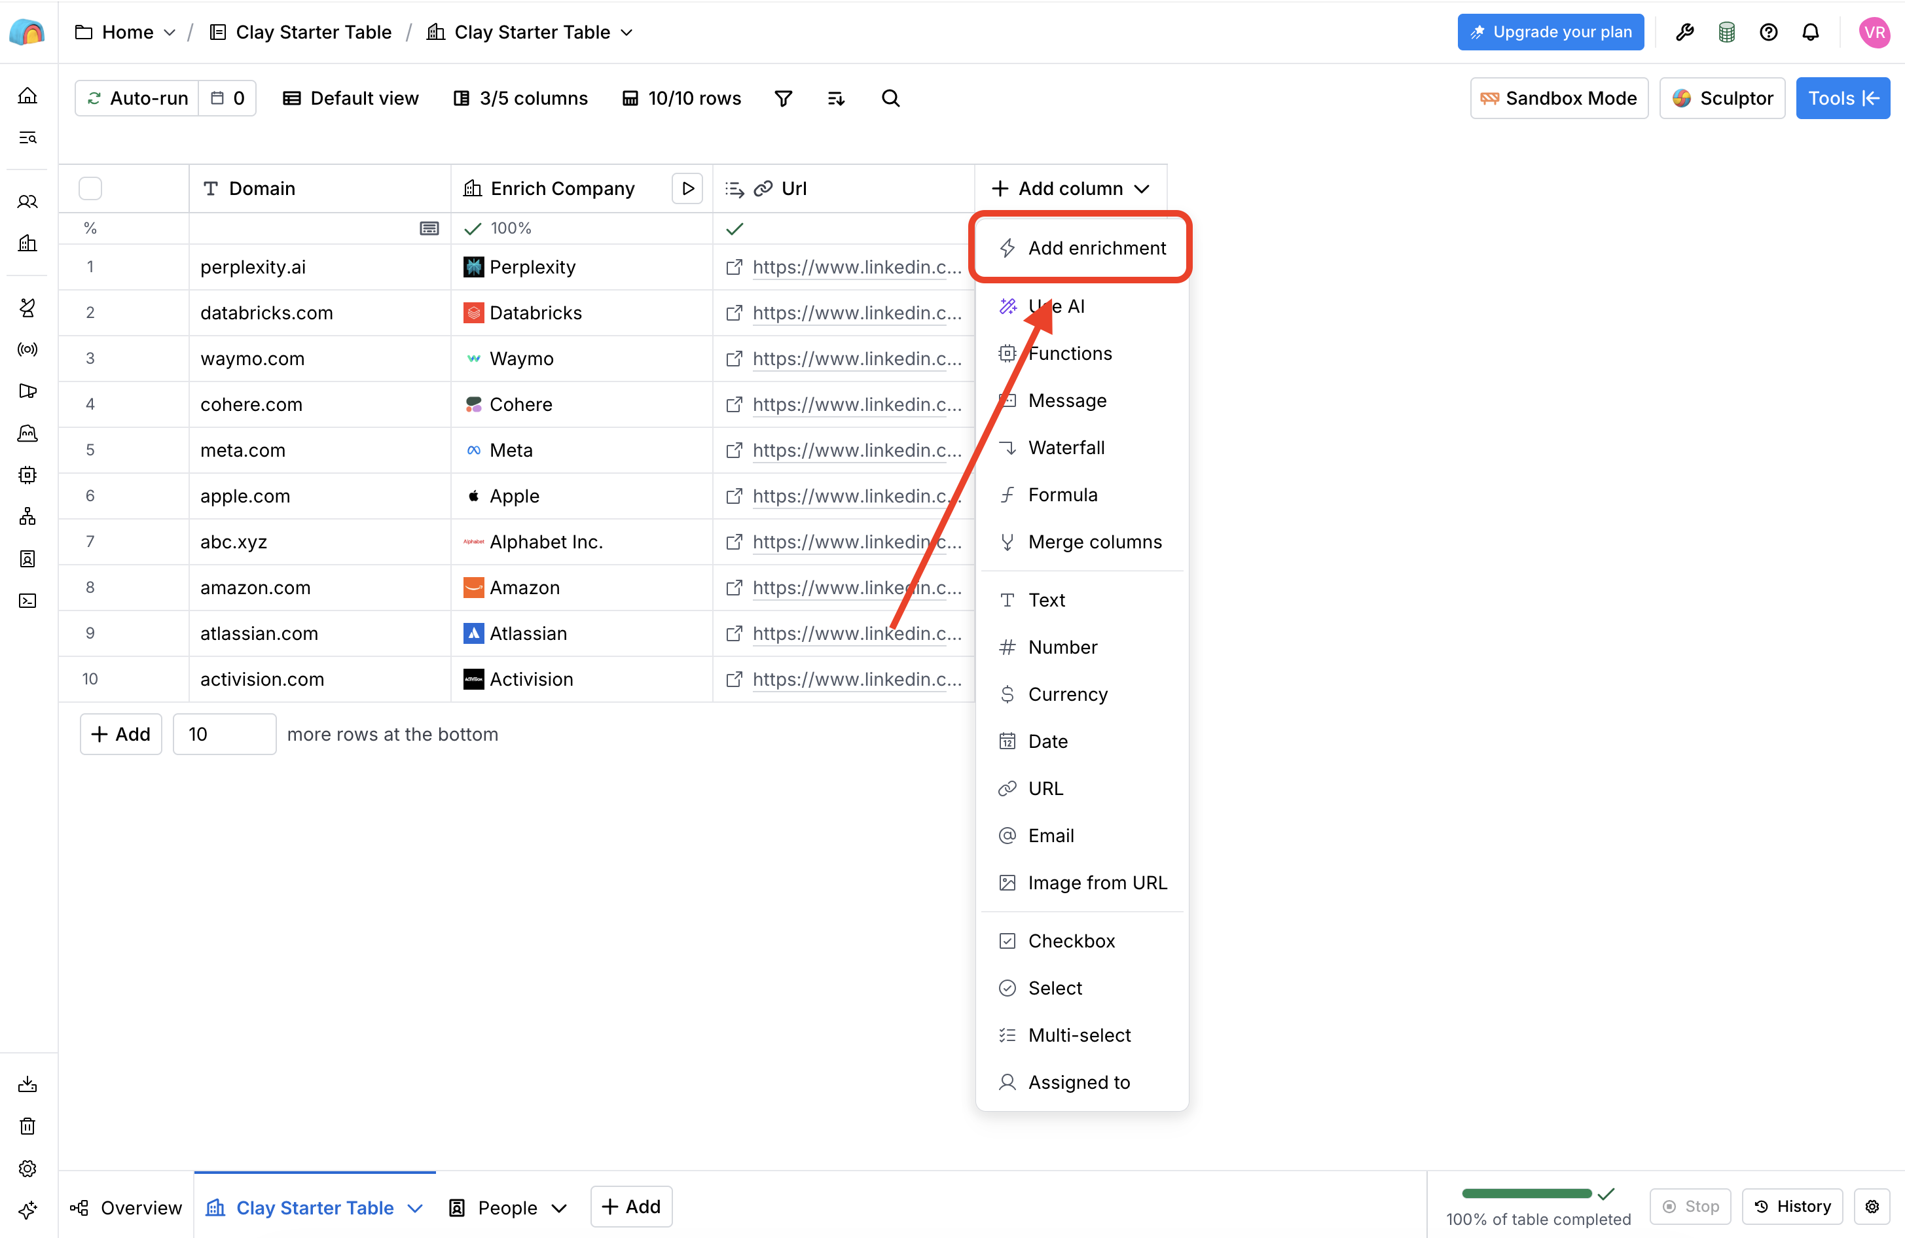
Task: Click the Add rows button
Action: 121,734
